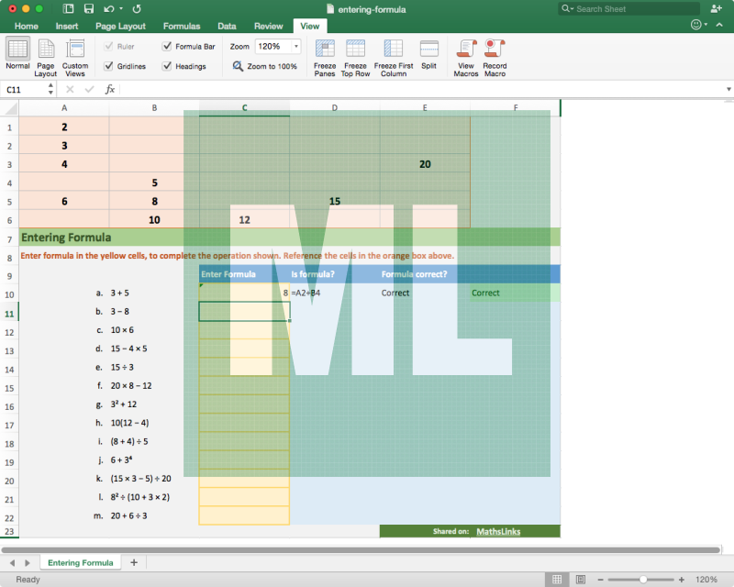
Task: Open Custom Views
Action: pyautogui.click(x=75, y=49)
